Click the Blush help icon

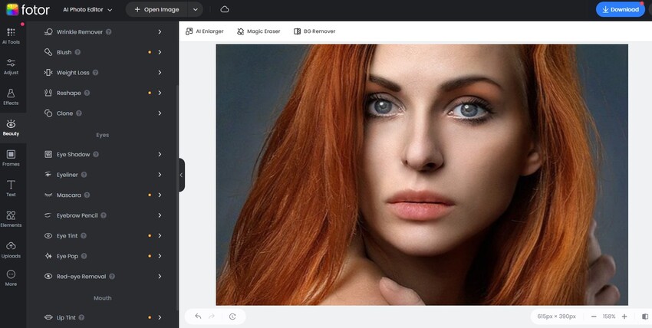[x=77, y=52]
